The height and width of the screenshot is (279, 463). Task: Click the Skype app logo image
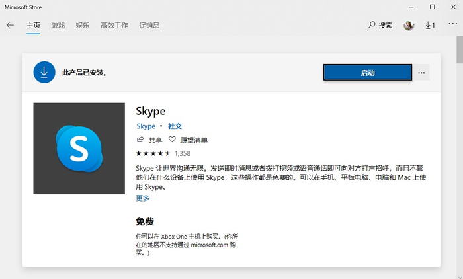[x=79, y=149]
